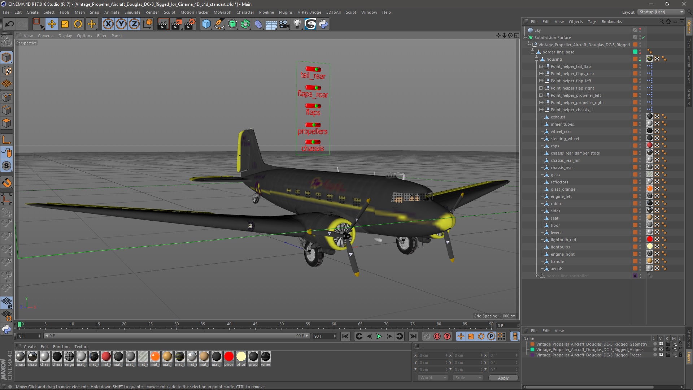
Task: Select the Scale tool in top toolbar
Action: pyautogui.click(x=65, y=24)
